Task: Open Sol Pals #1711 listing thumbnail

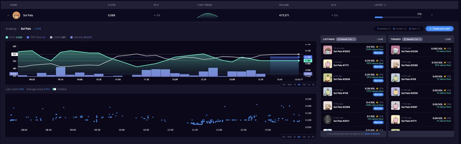Action: click(x=328, y=64)
